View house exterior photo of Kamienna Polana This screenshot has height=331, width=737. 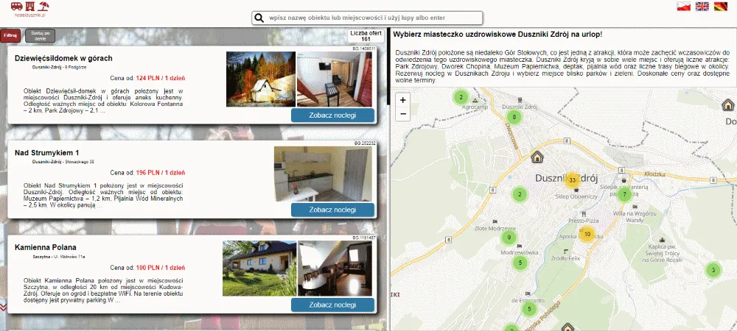259,268
